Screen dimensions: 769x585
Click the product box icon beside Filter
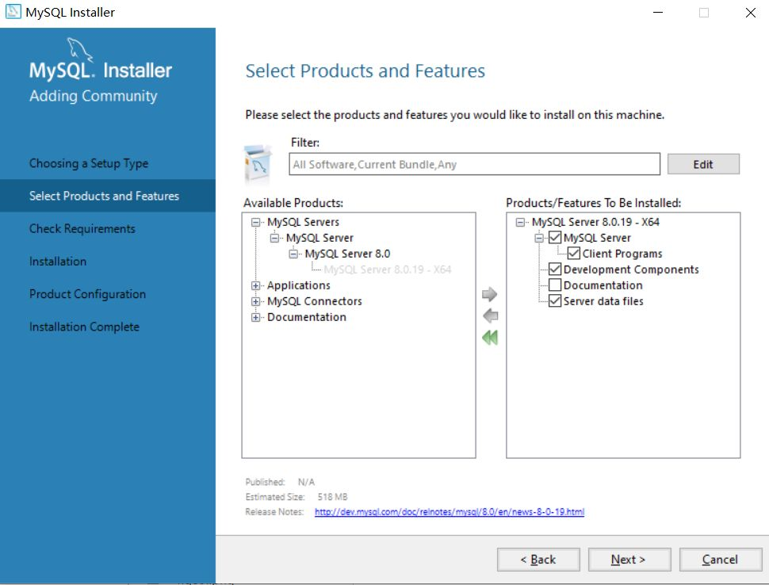(x=258, y=164)
